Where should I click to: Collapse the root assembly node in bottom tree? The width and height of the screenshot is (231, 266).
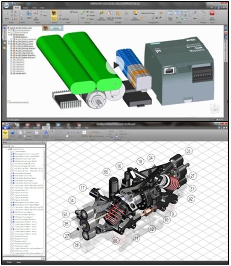coord(6,149)
